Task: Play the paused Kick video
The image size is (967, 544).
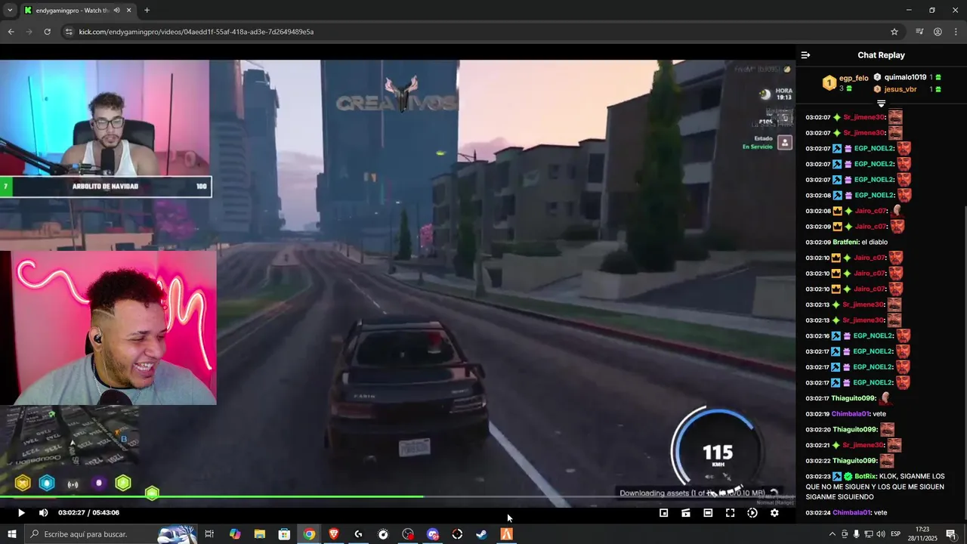Action: (x=21, y=513)
